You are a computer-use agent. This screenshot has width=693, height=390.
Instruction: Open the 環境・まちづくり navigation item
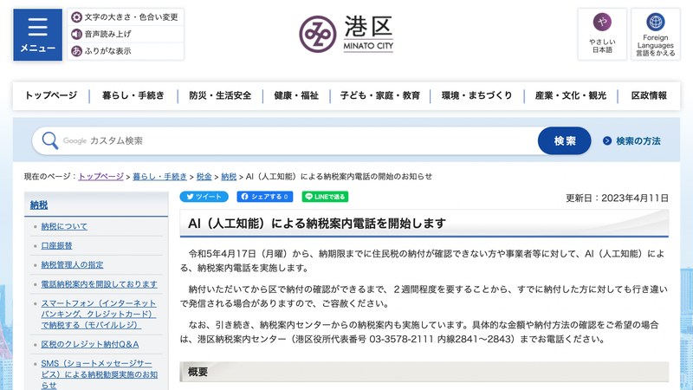477,95
